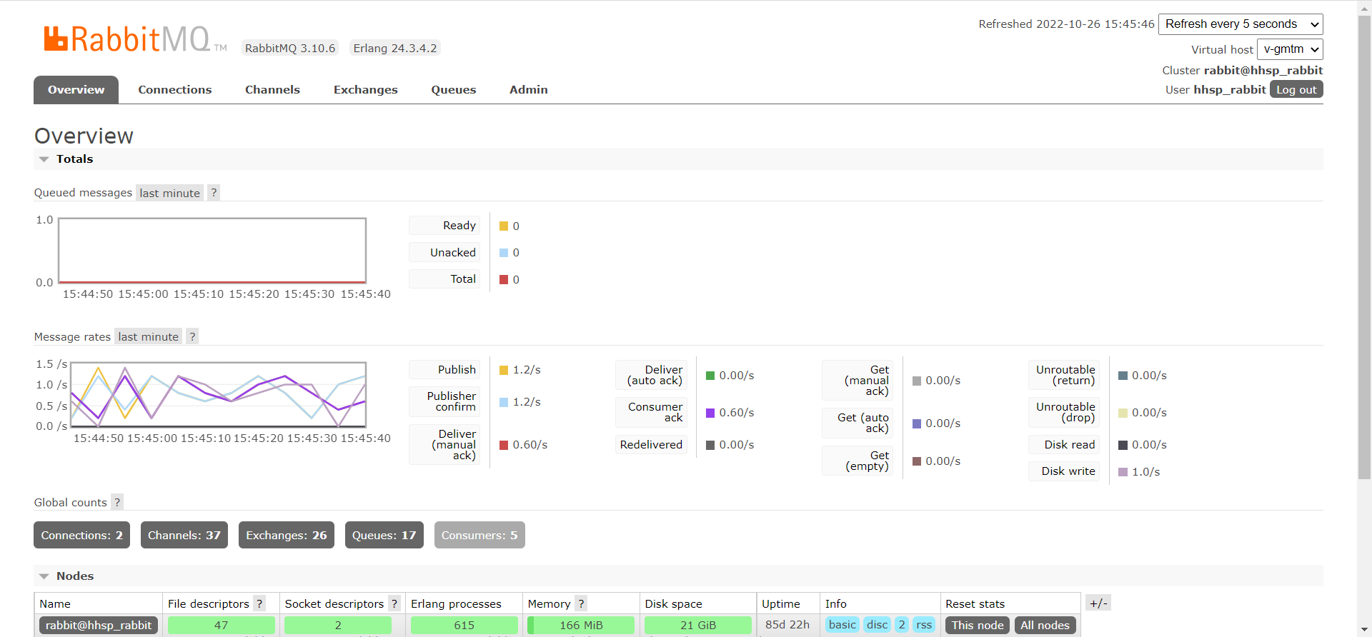This screenshot has width=1372, height=637.
Task: Click the purple Consumer ack swatch
Action: pos(710,413)
